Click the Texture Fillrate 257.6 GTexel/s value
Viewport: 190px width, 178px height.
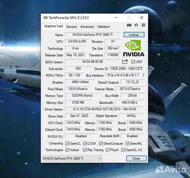pos(130,89)
